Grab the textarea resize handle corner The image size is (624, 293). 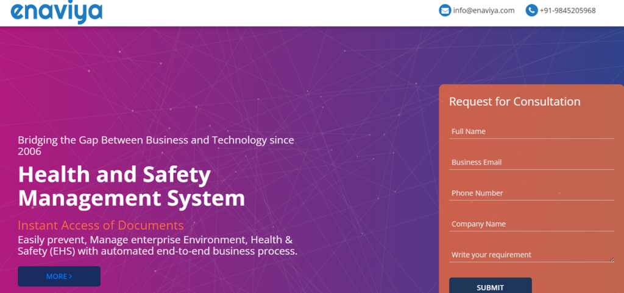612,260
